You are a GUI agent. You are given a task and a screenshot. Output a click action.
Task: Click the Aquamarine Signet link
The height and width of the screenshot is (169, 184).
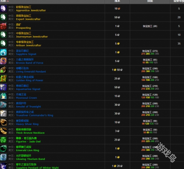point(28,89)
